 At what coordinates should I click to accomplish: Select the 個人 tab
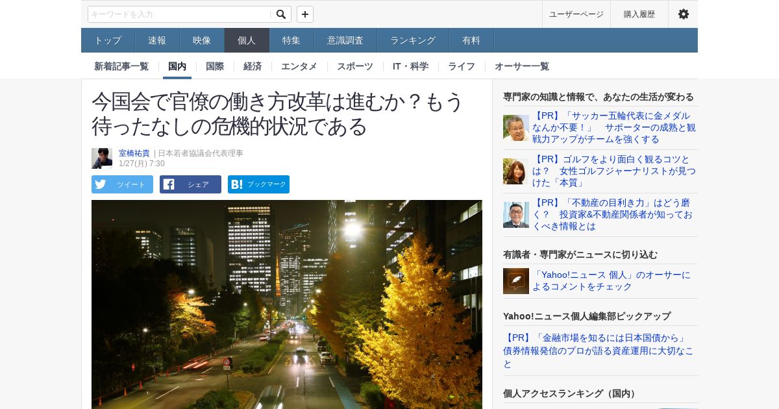(247, 40)
